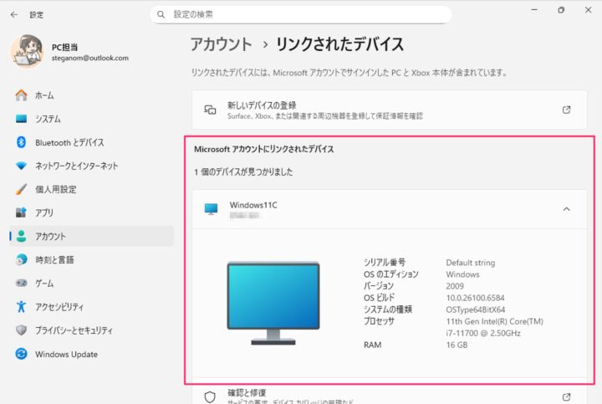
Task: Click the 個人用設定 paintbrush icon
Action: click(x=22, y=189)
